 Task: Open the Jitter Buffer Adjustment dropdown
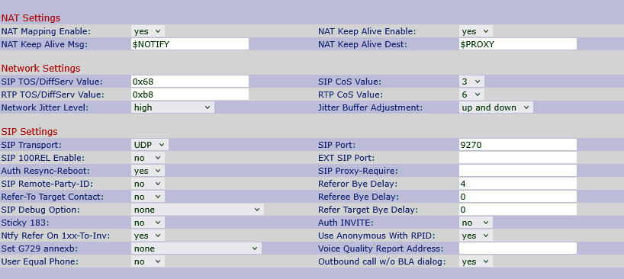496,107
